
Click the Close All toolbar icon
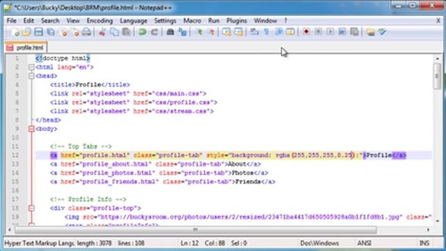pos(75,32)
